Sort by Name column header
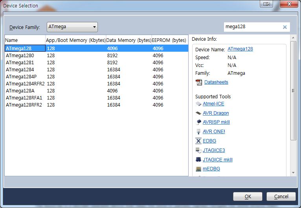This screenshot has width=301, height=208. 25,40
